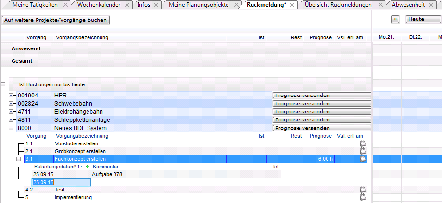Viewport: 442px width, 203px height.
Task: Click green plus icon beside Belastungsdatum
Action: click(87, 167)
